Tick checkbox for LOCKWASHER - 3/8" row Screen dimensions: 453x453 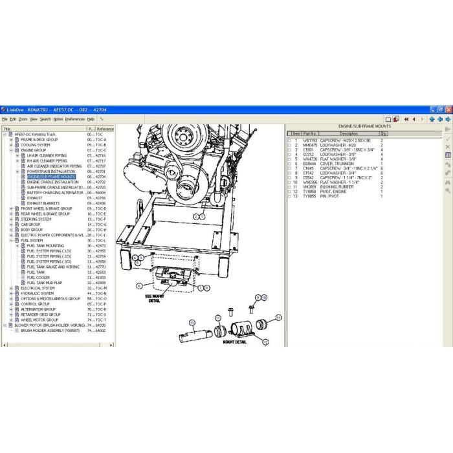tap(289, 155)
